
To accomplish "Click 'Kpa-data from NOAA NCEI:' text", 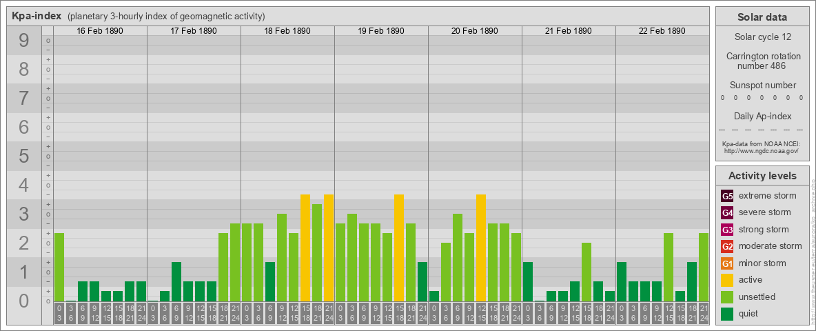I will point(762,143).
